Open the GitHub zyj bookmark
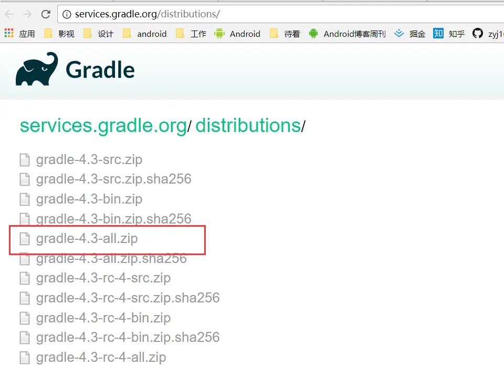Viewport: 504px width, 365px height. (x=488, y=34)
